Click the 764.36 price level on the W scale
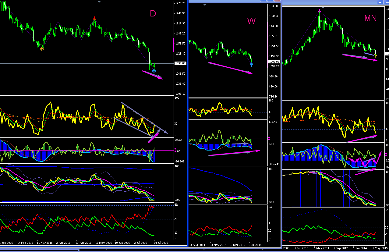 coord(274,97)
